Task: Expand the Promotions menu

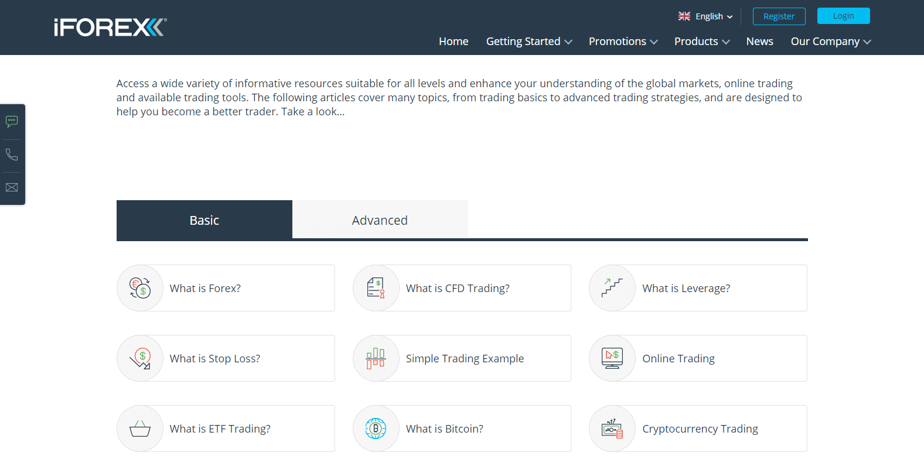Action: 623,42
